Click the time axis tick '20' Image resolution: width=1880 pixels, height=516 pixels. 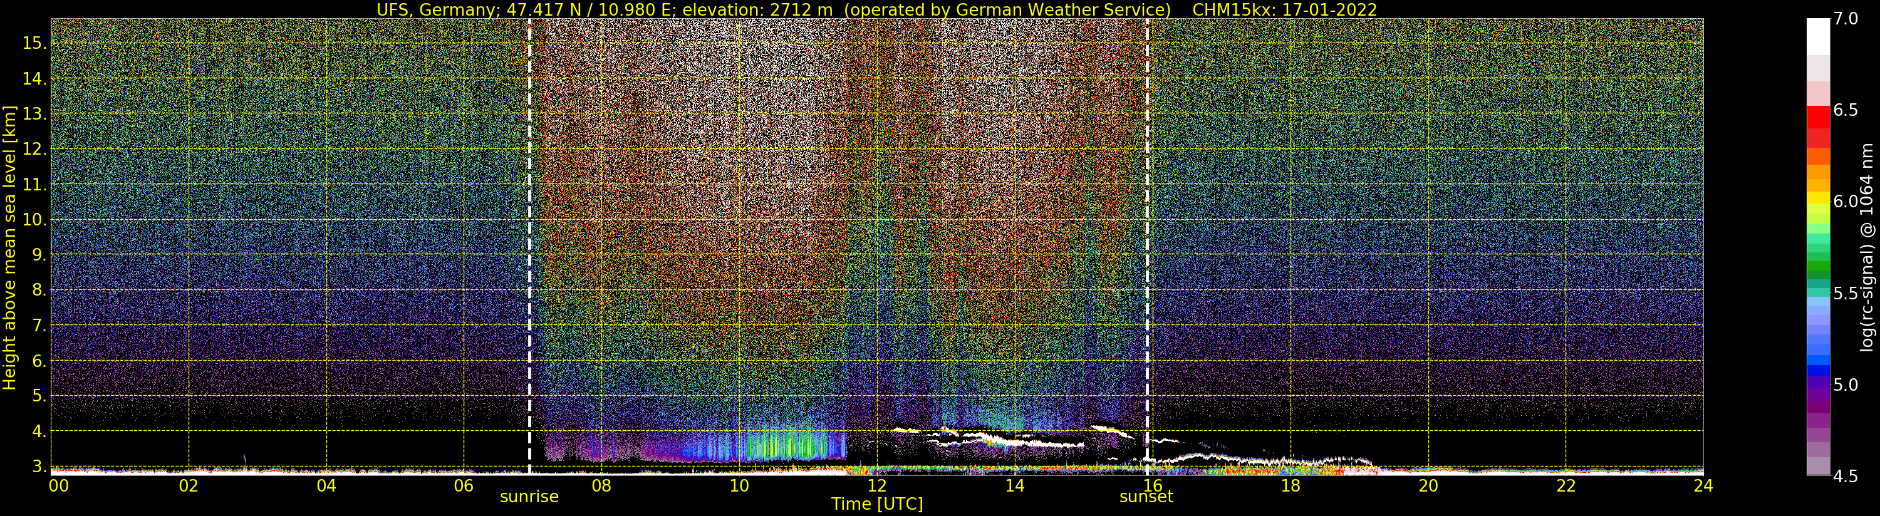(1428, 485)
